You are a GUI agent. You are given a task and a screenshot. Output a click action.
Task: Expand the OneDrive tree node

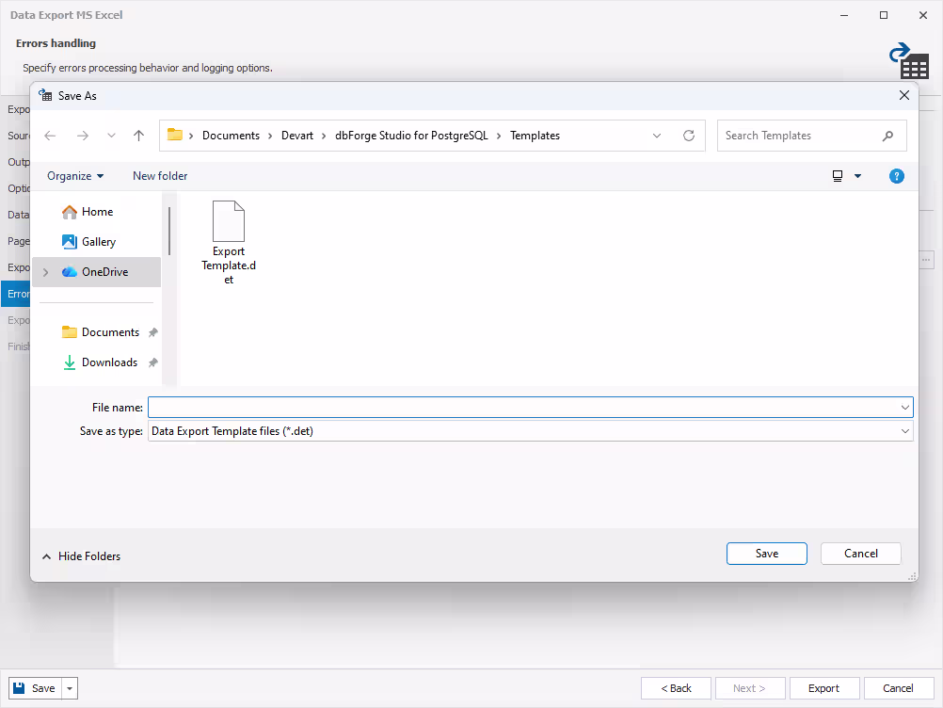(46, 272)
